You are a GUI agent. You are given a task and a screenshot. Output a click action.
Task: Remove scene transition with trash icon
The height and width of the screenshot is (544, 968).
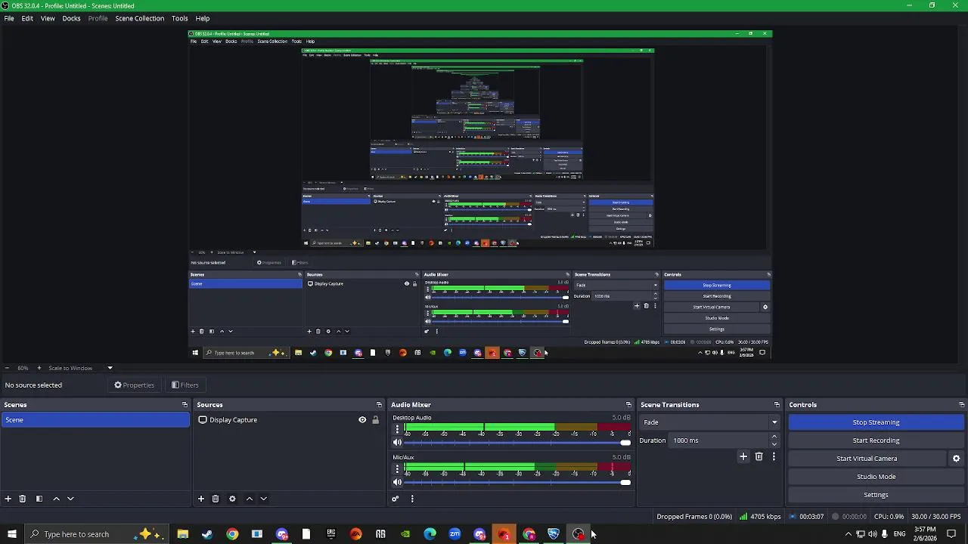[x=759, y=456]
